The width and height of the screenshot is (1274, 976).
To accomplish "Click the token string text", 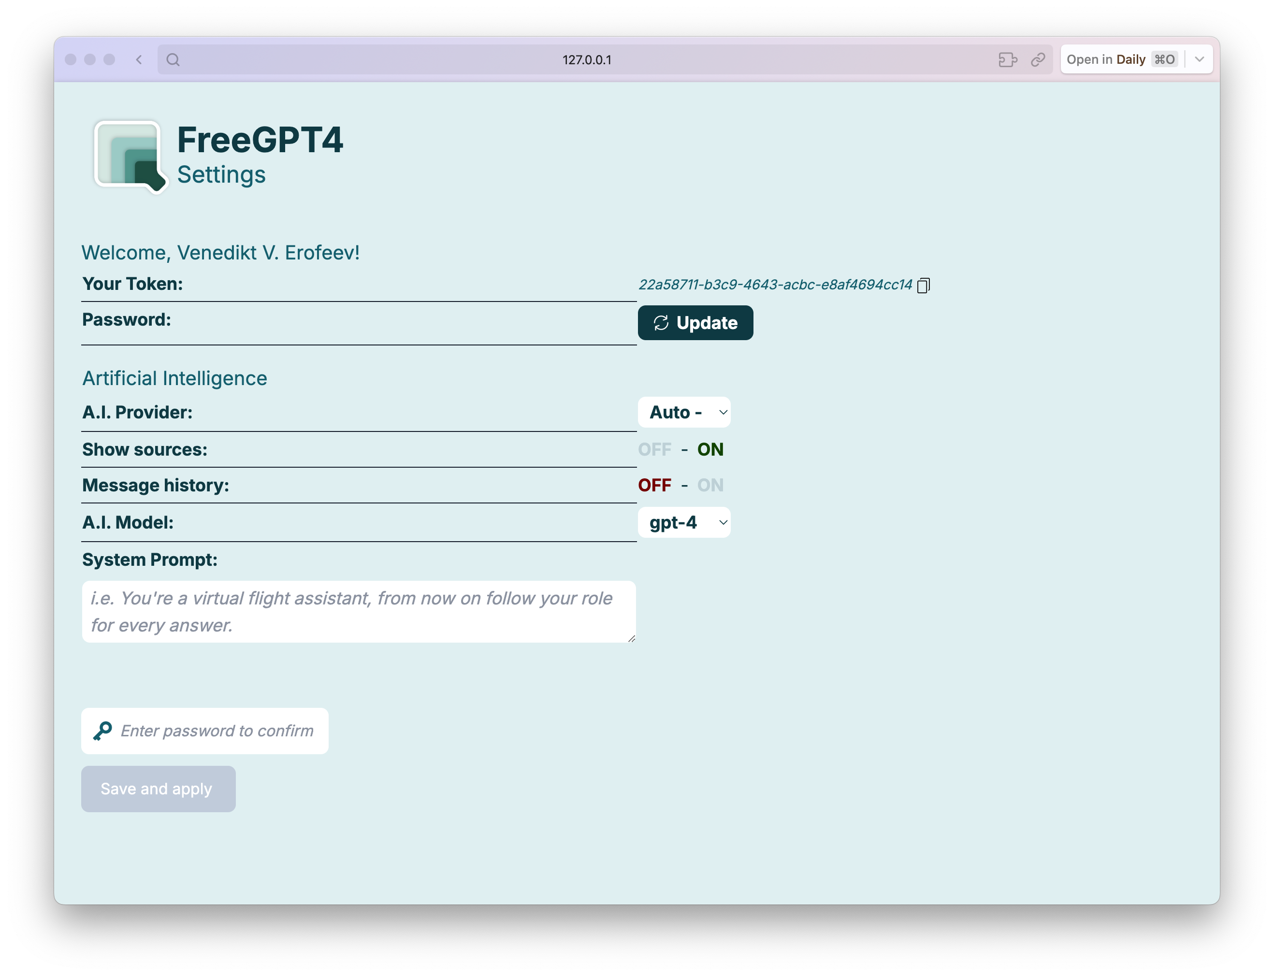I will [x=775, y=285].
